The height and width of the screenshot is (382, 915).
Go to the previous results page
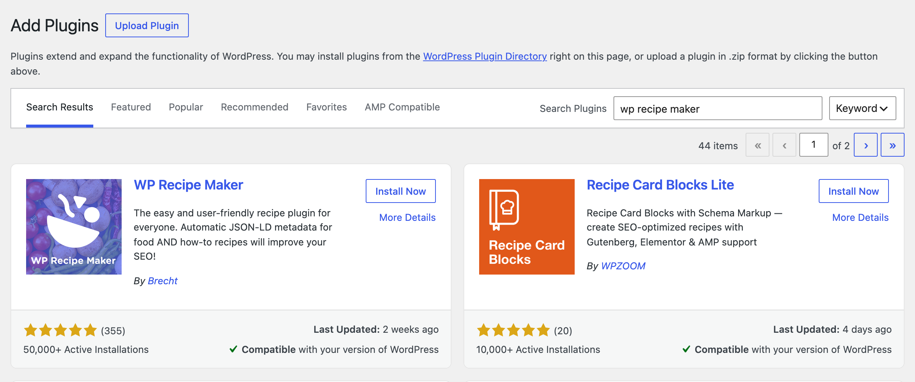(784, 145)
